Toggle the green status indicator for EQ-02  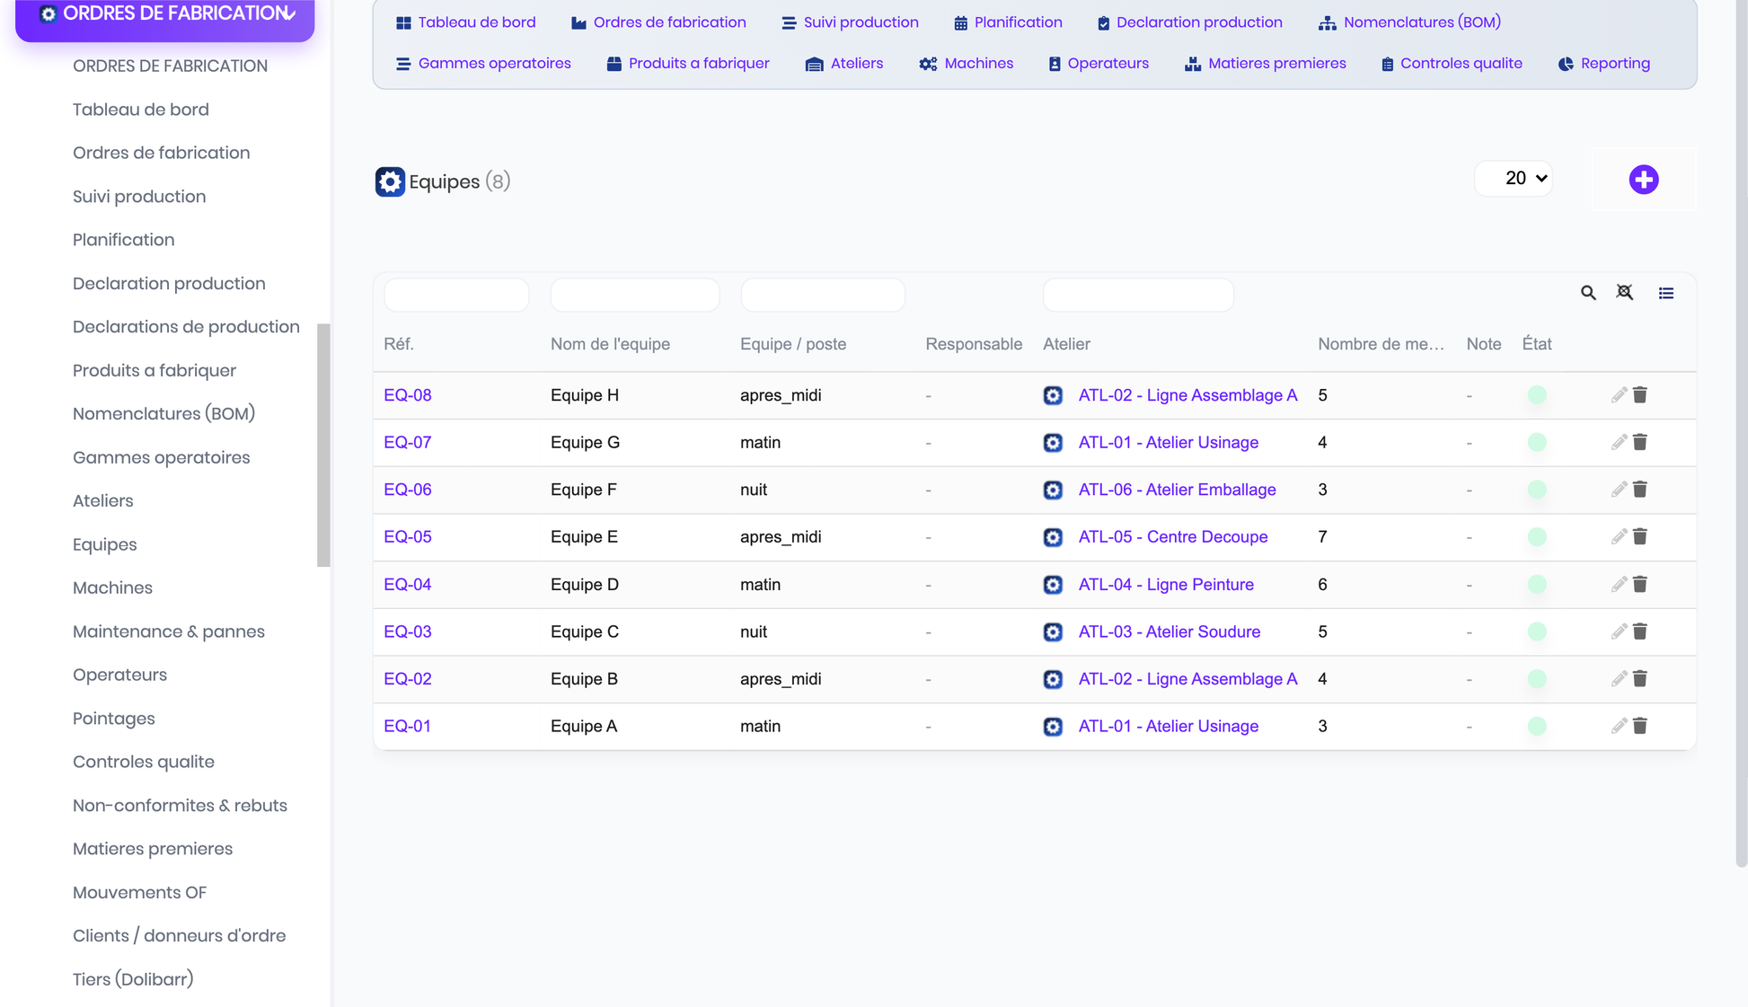point(1537,679)
